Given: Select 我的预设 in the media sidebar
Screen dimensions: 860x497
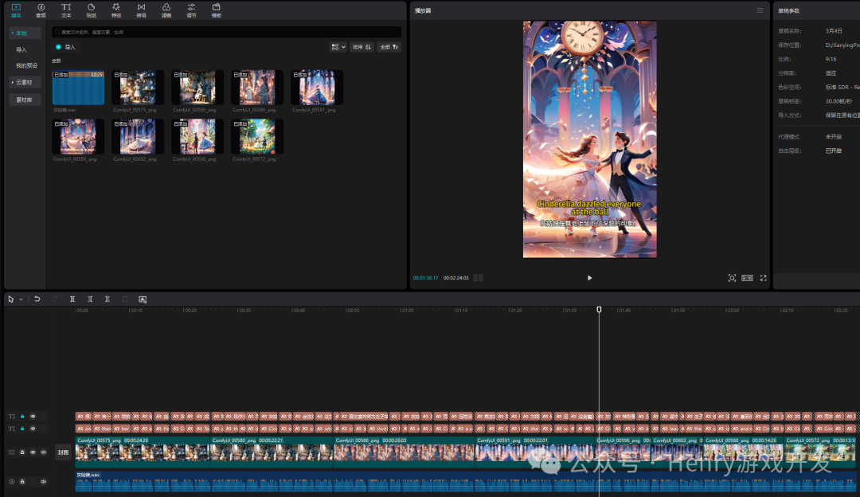Looking at the screenshot, I should click(x=26, y=66).
